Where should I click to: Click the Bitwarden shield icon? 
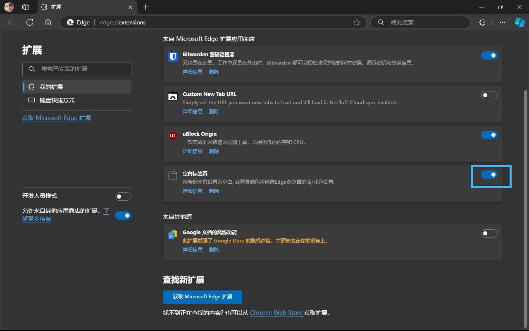point(173,57)
